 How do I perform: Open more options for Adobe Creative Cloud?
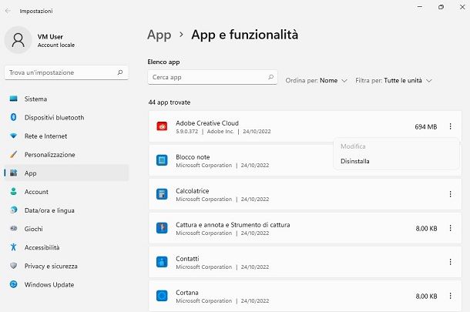click(x=450, y=126)
